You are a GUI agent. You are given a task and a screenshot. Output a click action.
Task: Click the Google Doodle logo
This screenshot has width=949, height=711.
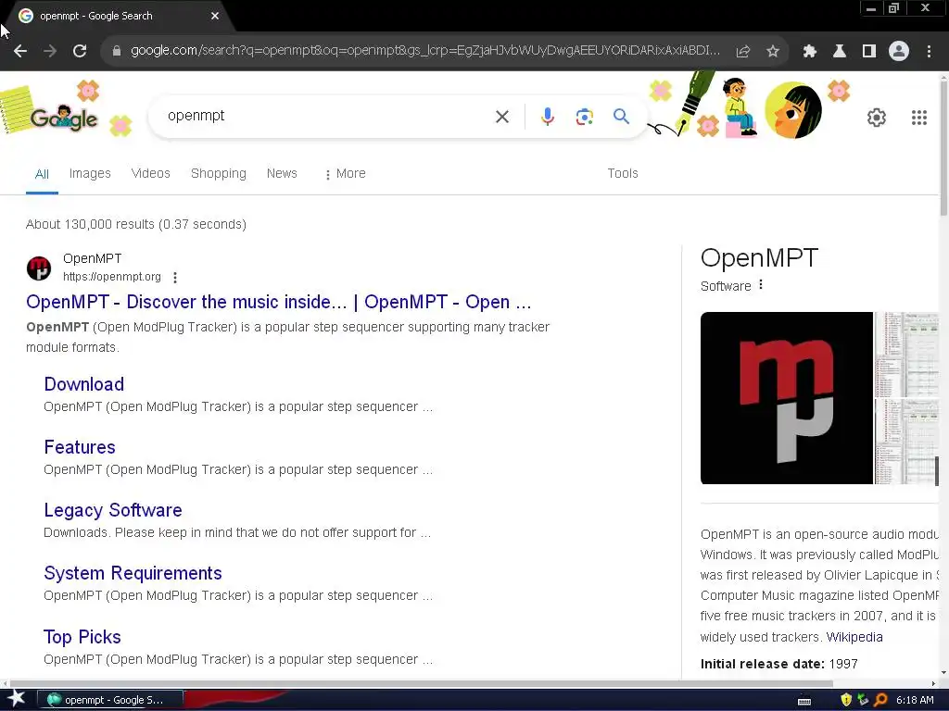64,116
